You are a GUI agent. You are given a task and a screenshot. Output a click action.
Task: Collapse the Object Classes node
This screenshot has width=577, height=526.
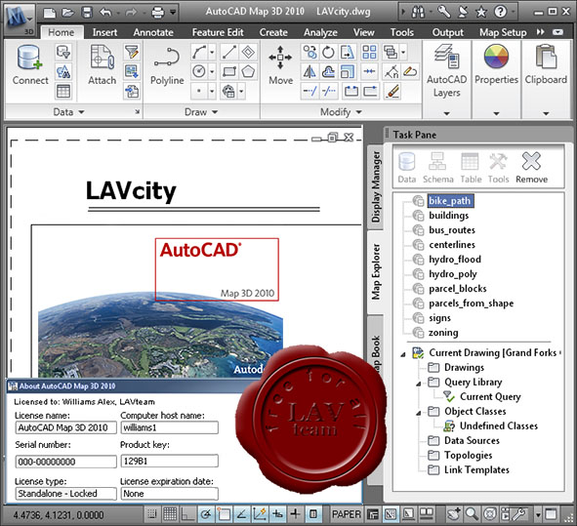419,413
